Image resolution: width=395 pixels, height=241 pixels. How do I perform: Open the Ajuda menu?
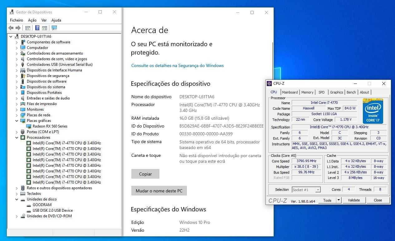56,20
